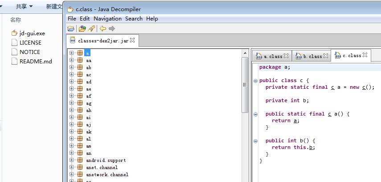Close the classes-dex2jar.jar tab
Image resolution: width=381 pixels, height=182 pixels.
(x=132, y=40)
